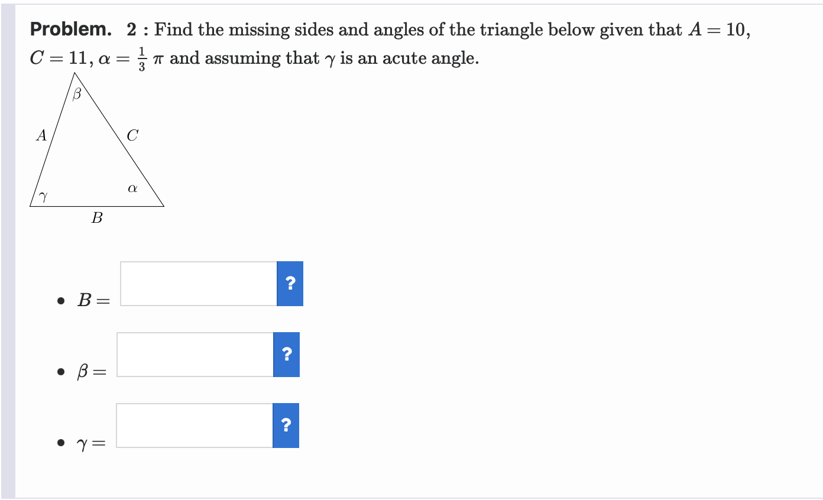Select the angle label β in the triangle

coord(77,93)
